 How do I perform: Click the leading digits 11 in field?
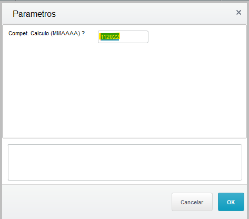tap(103, 37)
